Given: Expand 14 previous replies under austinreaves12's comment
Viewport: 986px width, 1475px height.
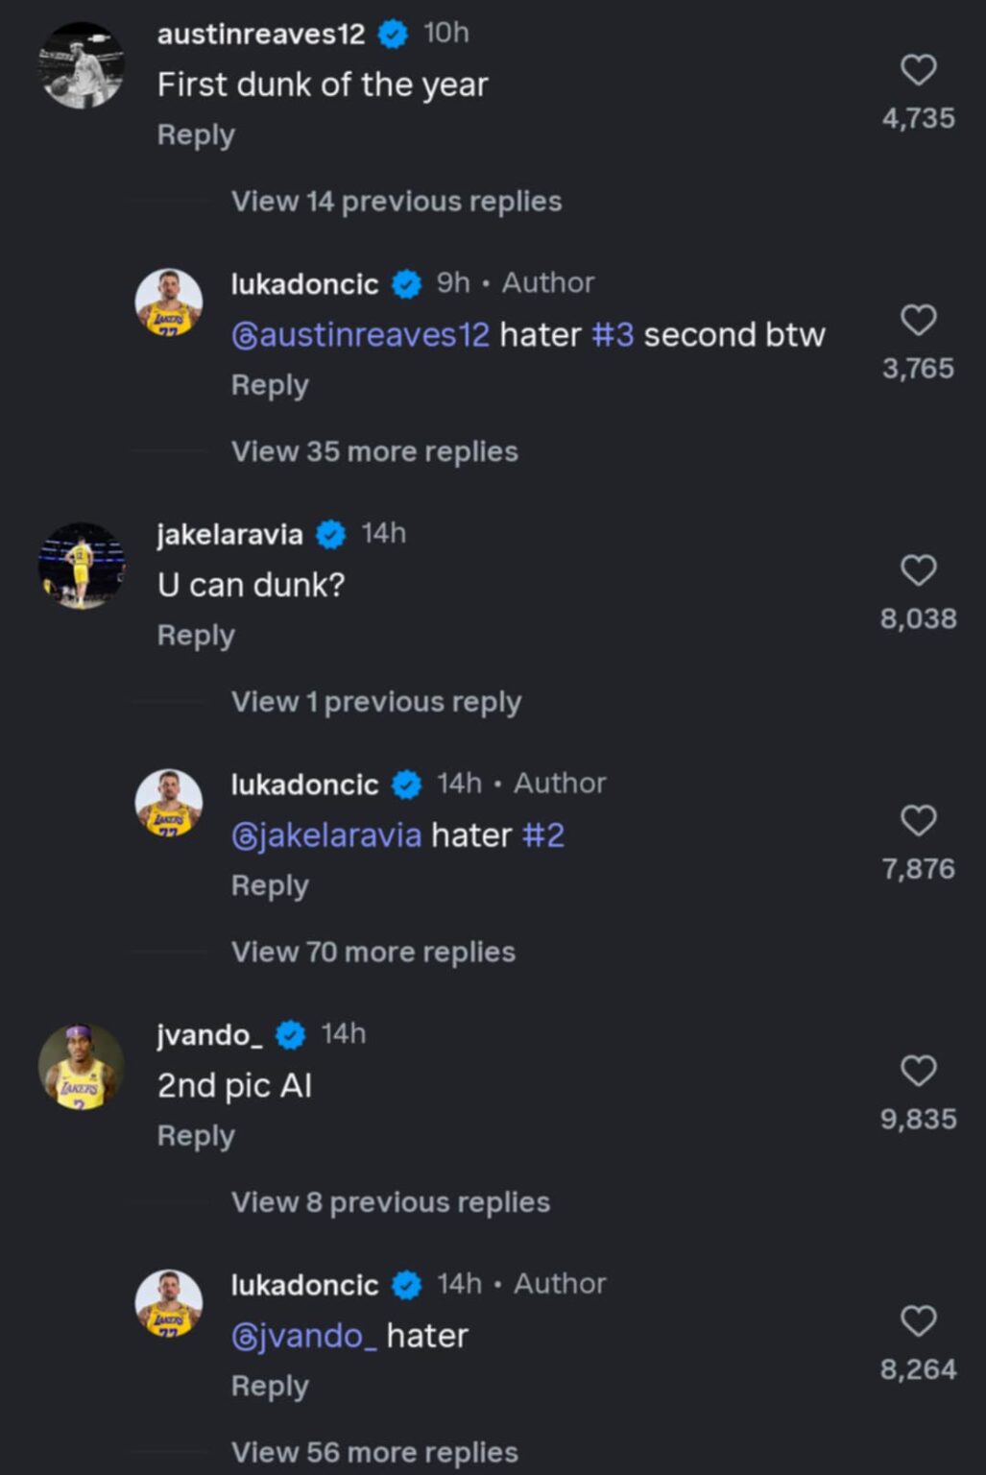Looking at the screenshot, I should [x=396, y=201].
